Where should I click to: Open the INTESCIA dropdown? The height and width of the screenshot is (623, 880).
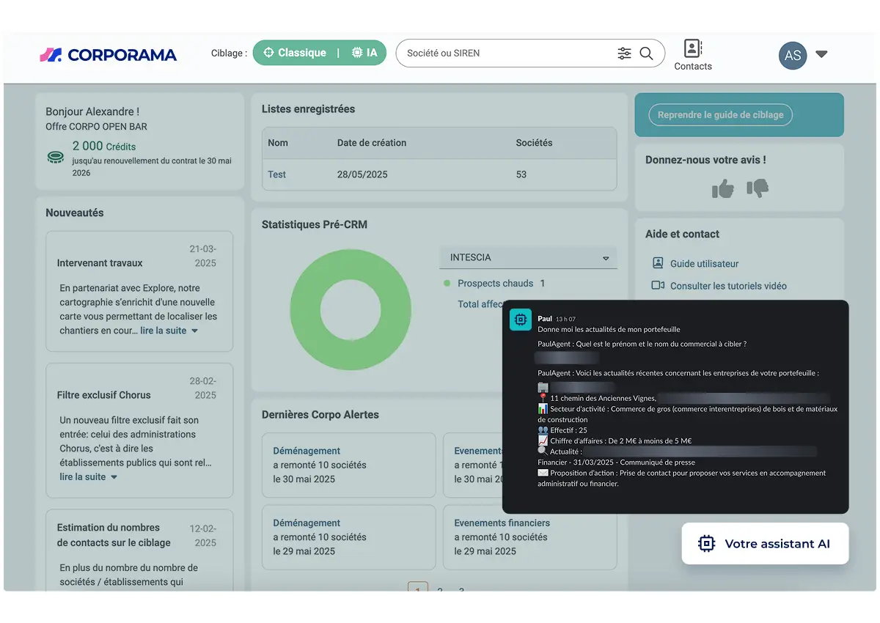click(x=528, y=257)
